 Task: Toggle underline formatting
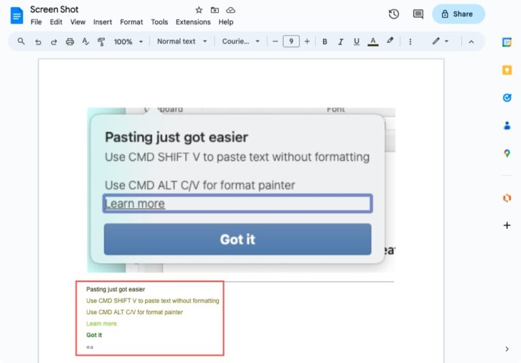356,42
